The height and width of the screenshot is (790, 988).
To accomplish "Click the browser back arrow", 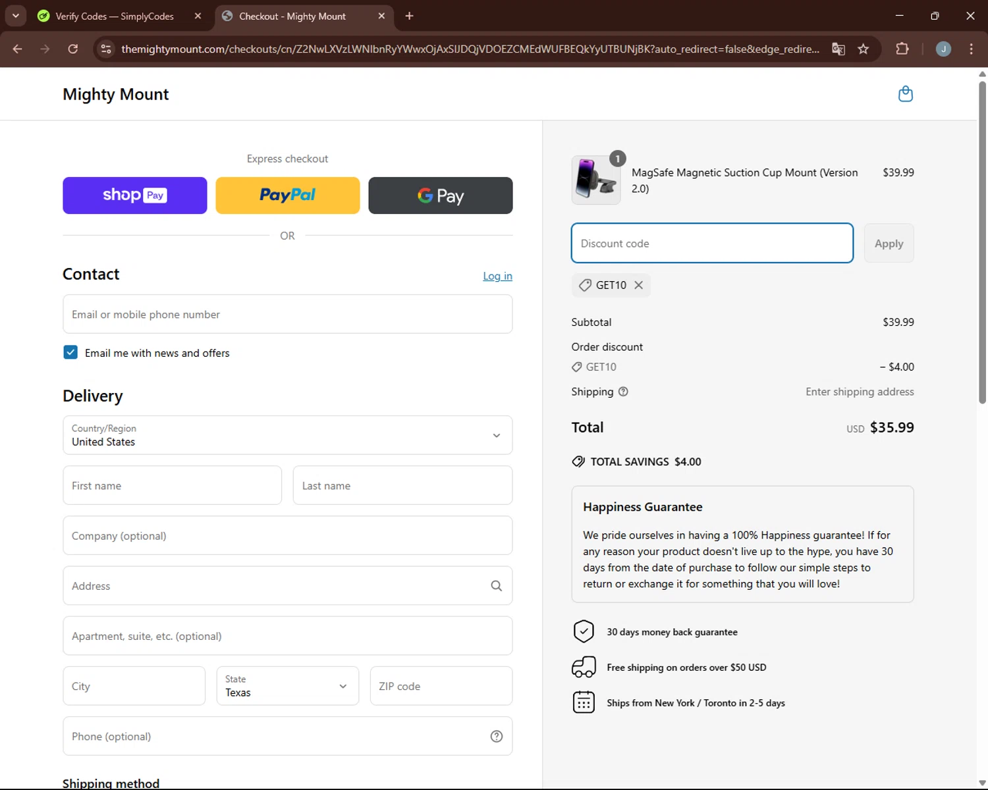I will 18,49.
